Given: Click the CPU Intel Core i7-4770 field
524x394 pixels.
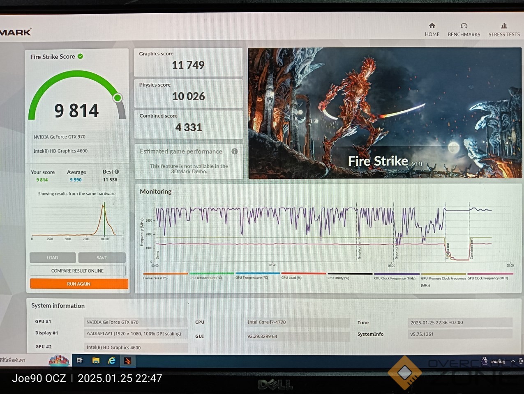Looking at the screenshot, I should 298,322.
